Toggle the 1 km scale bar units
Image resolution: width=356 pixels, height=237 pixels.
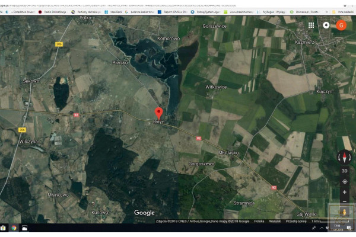[330, 221]
